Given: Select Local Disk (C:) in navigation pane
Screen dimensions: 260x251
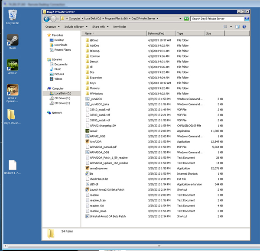Looking at the screenshot, I should pos(62,93).
